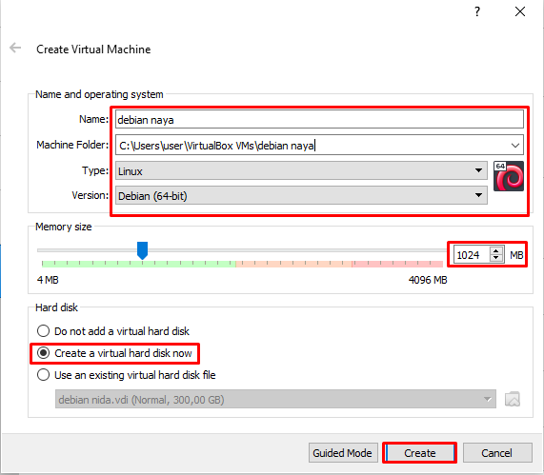Click the Hard disk section heading
This screenshot has height=475, width=544.
point(56,307)
